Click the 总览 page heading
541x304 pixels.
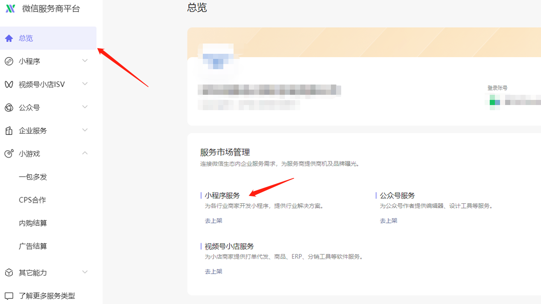[197, 8]
